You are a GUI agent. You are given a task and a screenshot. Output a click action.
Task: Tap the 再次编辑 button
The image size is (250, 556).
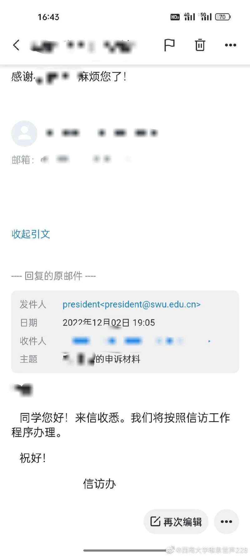click(176, 522)
